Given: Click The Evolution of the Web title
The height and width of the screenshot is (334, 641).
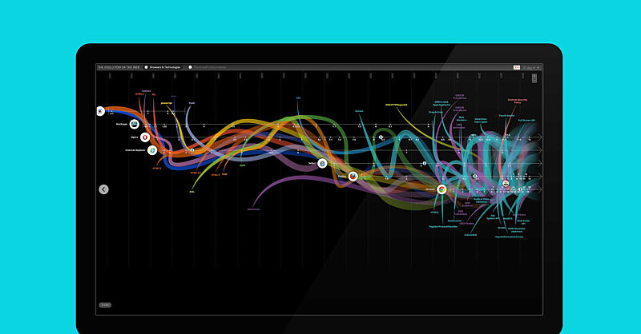Looking at the screenshot, I should [119, 67].
